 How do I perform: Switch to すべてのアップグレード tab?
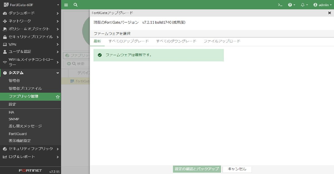pos(129,41)
